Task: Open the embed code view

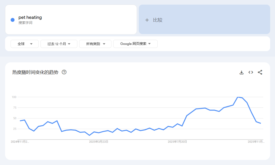Action: click(251, 72)
